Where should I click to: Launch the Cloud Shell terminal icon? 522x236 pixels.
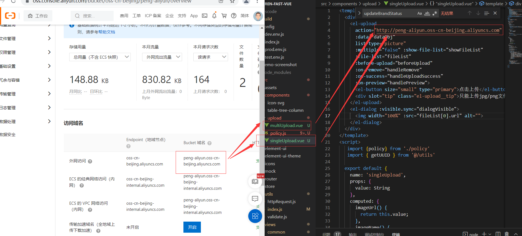tap(204, 16)
